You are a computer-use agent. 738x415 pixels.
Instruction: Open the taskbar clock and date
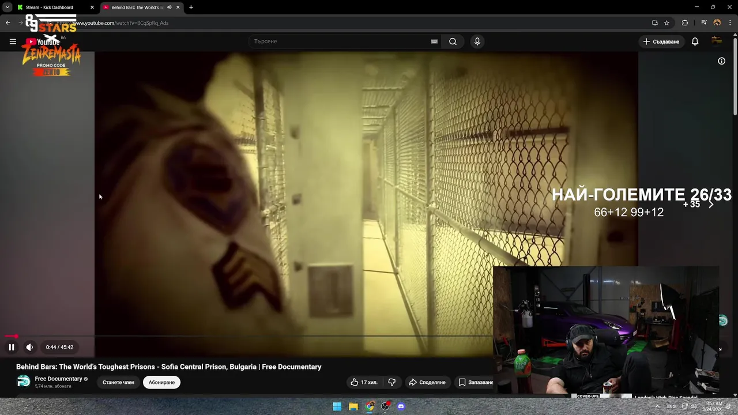pos(714,406)
